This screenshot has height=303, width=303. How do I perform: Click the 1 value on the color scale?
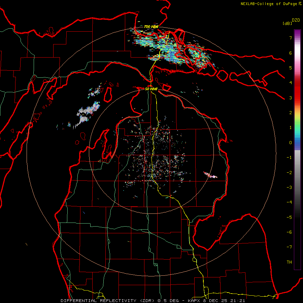(291, 128)
